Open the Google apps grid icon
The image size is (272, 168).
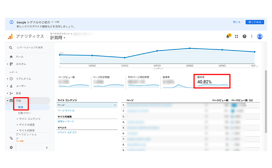click(x=236, y=36)
